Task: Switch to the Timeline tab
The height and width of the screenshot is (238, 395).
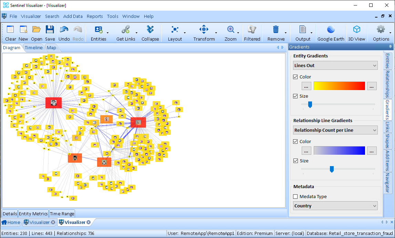Action: pyautogui.click(x=33, y=48)
